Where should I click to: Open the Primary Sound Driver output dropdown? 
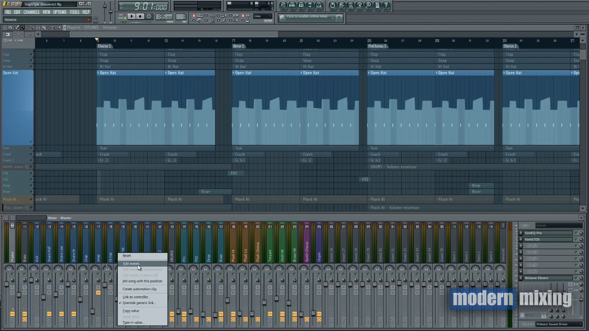559,324
